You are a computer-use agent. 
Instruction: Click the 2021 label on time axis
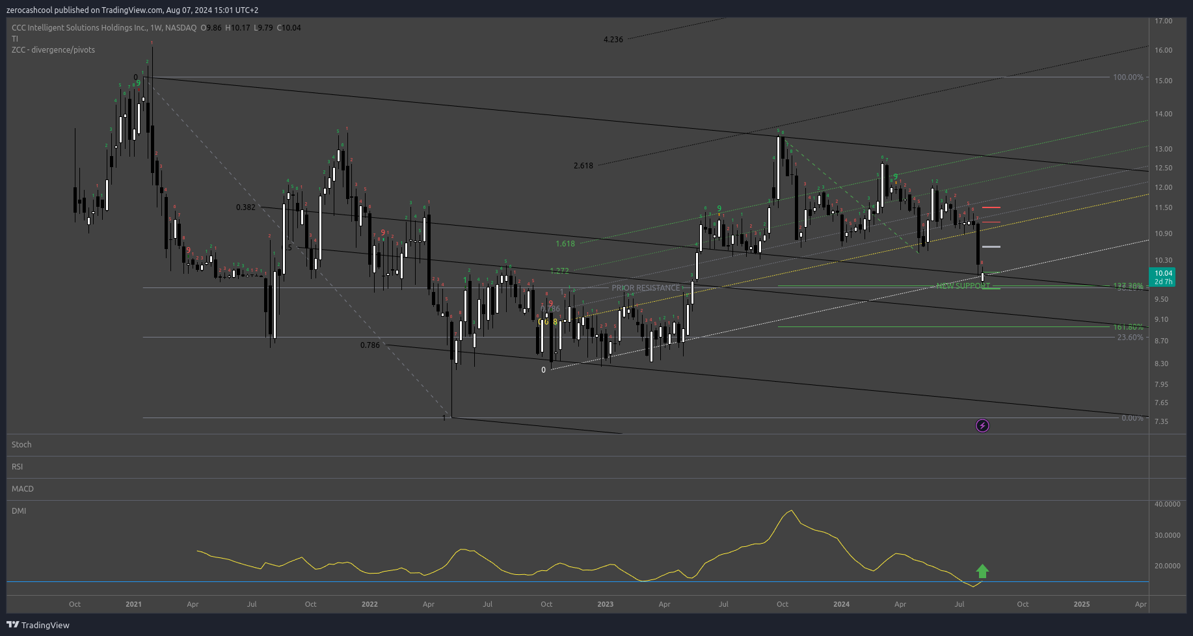[x=133, y=604]
